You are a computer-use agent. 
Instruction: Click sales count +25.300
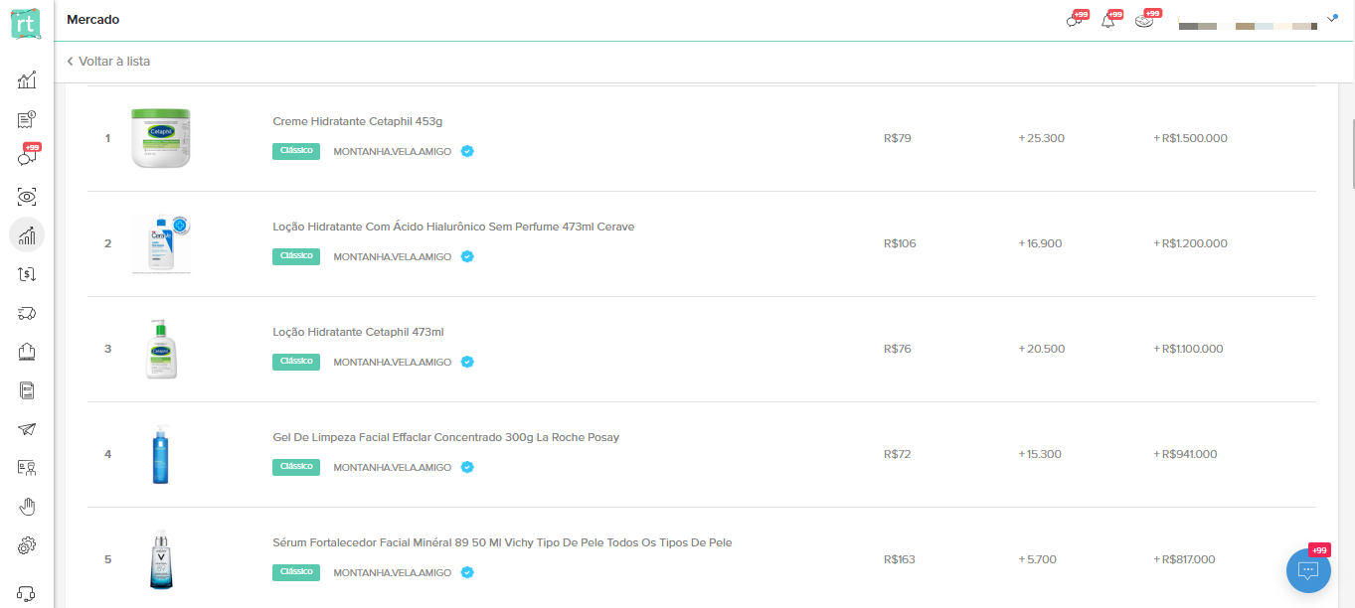pyautogui.click(x=1041, y=138)
